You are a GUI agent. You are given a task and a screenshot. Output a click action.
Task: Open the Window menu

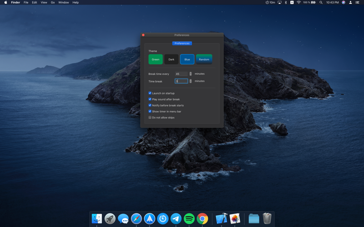[63, 2]
